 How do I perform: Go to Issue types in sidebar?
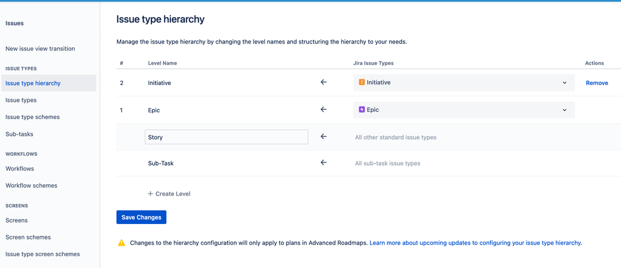(x=21, y=100)
